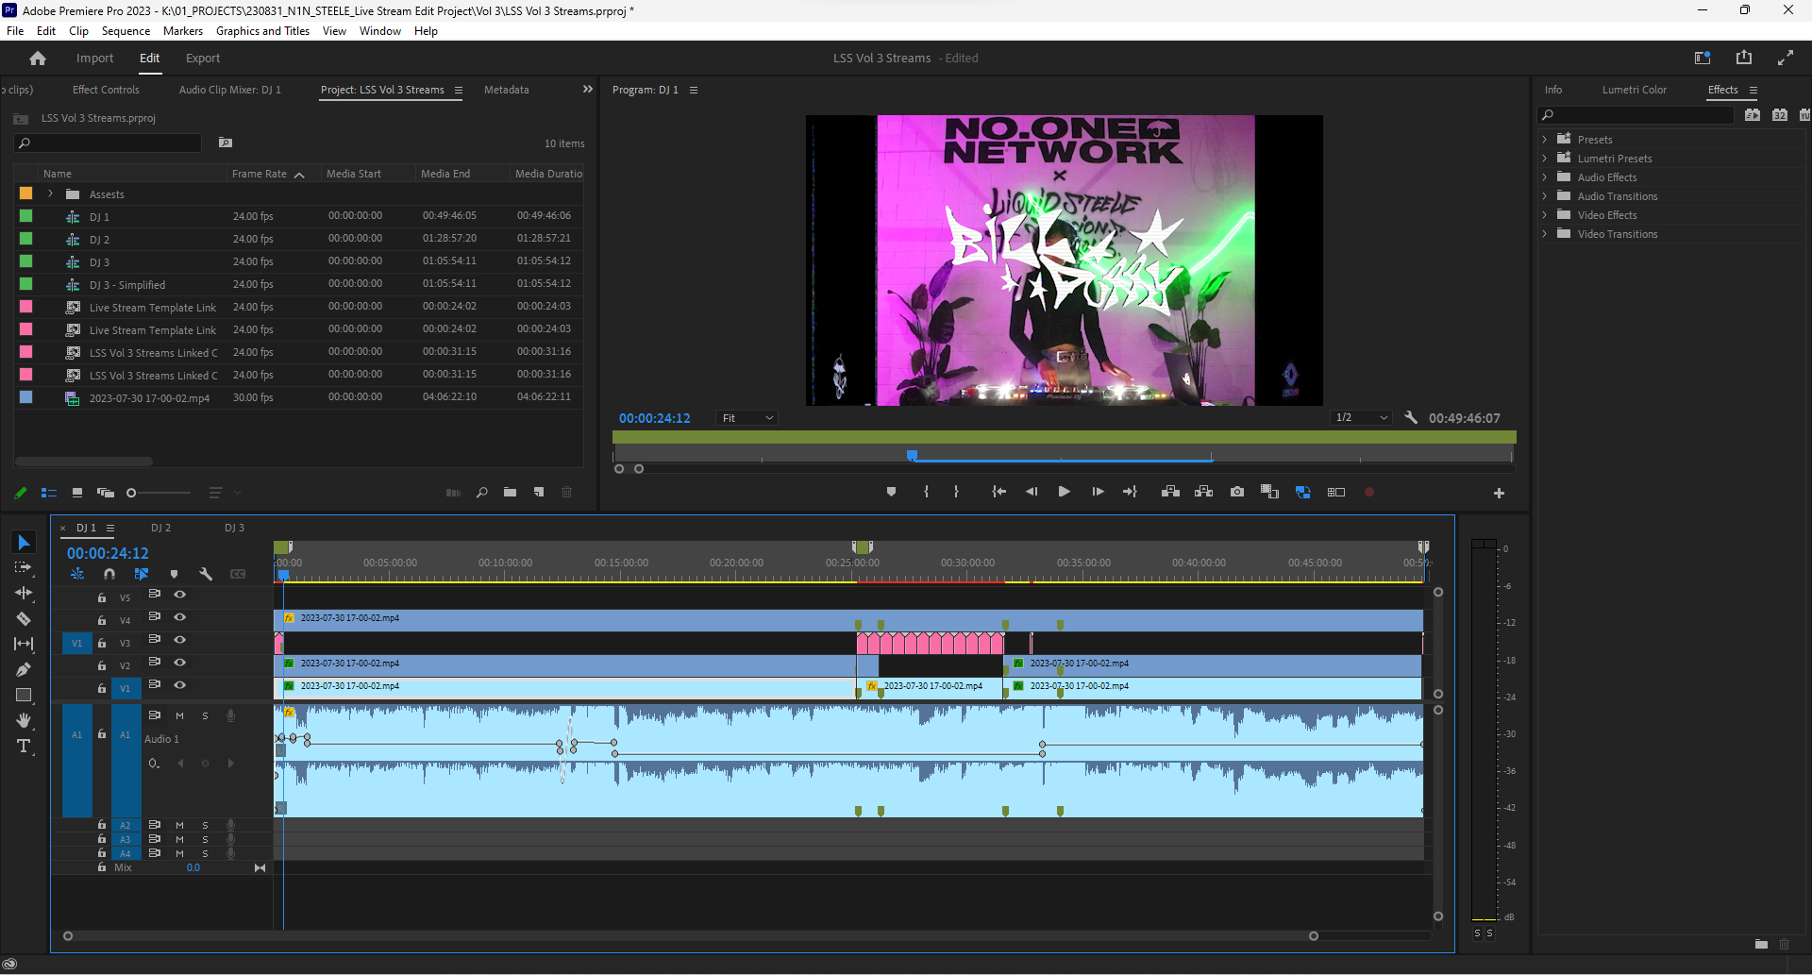Go to In point
This screenshot has height=975, width=1812.
(998, 492)
